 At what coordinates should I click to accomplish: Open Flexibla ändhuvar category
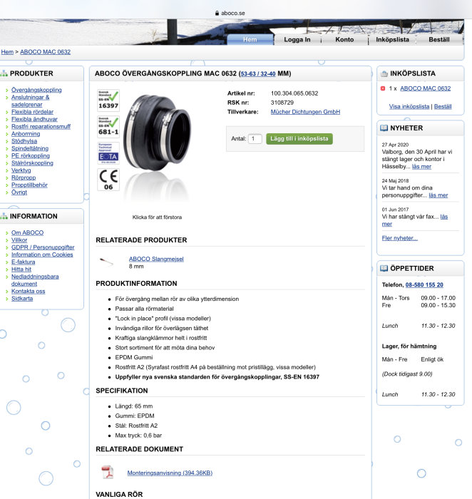tap(34, 119)
